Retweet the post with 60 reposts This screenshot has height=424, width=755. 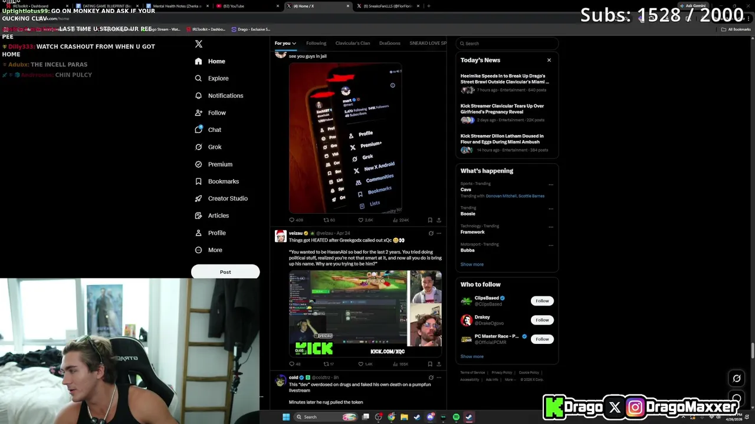pyautogui.click(x=329, y=220)
